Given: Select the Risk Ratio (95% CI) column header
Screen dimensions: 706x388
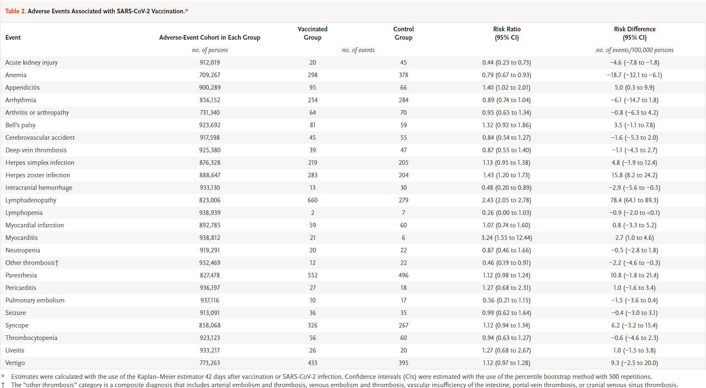Looking at the screenshot, I should point(506,33).
